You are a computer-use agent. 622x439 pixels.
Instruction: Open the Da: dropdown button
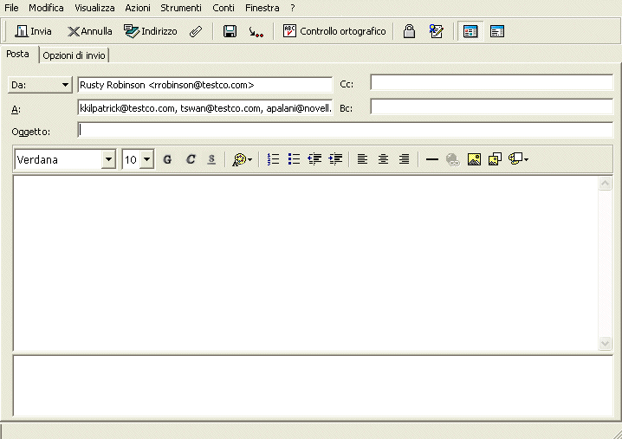click(40, 85)
